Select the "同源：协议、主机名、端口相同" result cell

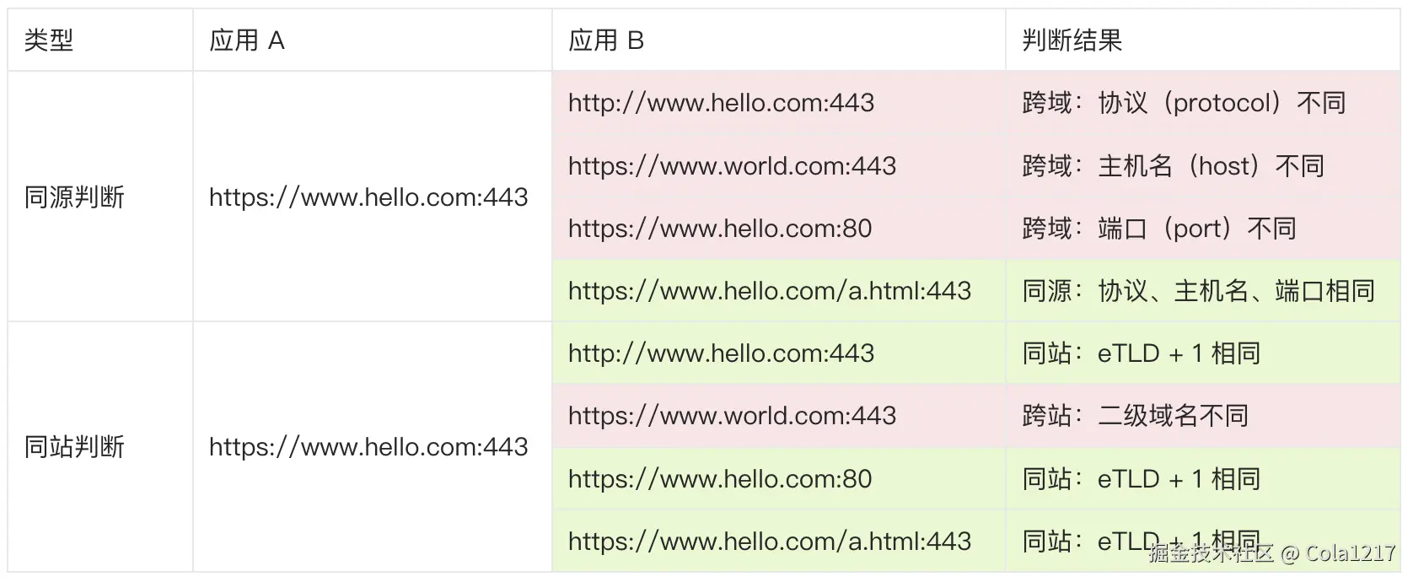(x=1198, y=291)
